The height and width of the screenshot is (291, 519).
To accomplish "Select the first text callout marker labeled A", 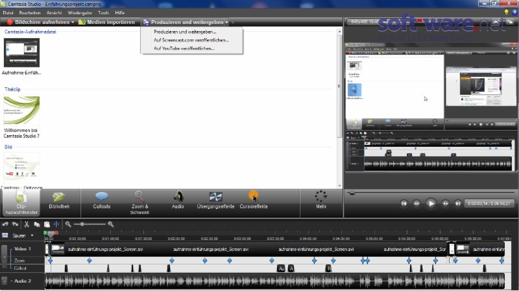I will click(x=281, y=268).
